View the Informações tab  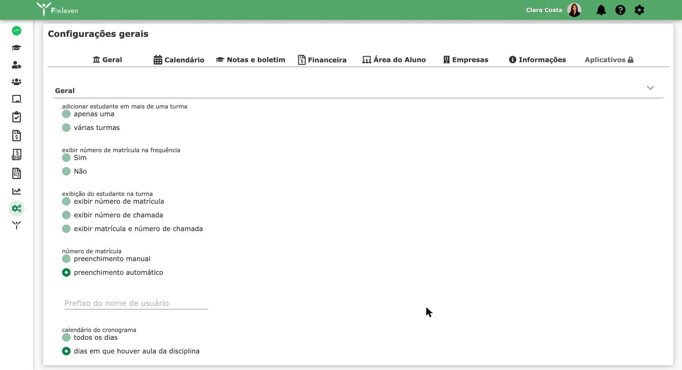pyautogui.click(x=538, y=60)
